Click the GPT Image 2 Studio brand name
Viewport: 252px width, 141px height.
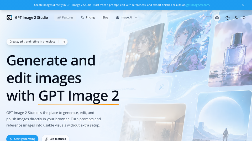pyautogui.click(x=31, y=17)
